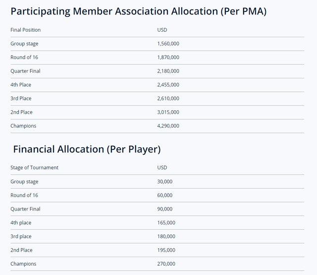Select the Champions 4,290,000 value

click(x=168, y=126)
